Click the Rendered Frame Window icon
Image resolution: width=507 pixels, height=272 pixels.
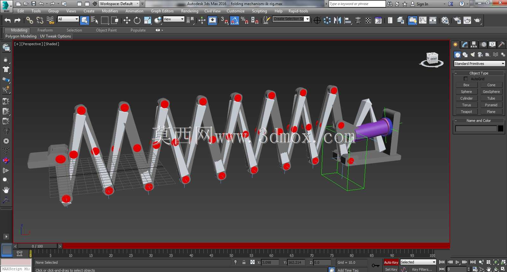(x=467, y=20)
